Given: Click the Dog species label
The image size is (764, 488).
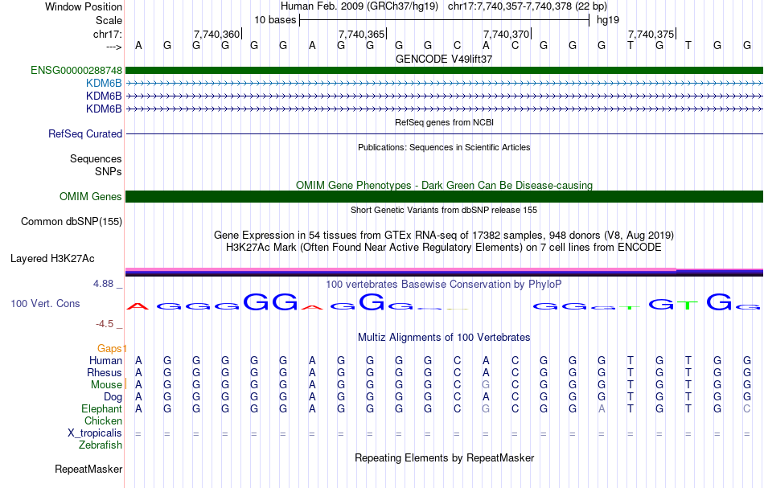Looking at the screenshot, I should coord(113,397).
